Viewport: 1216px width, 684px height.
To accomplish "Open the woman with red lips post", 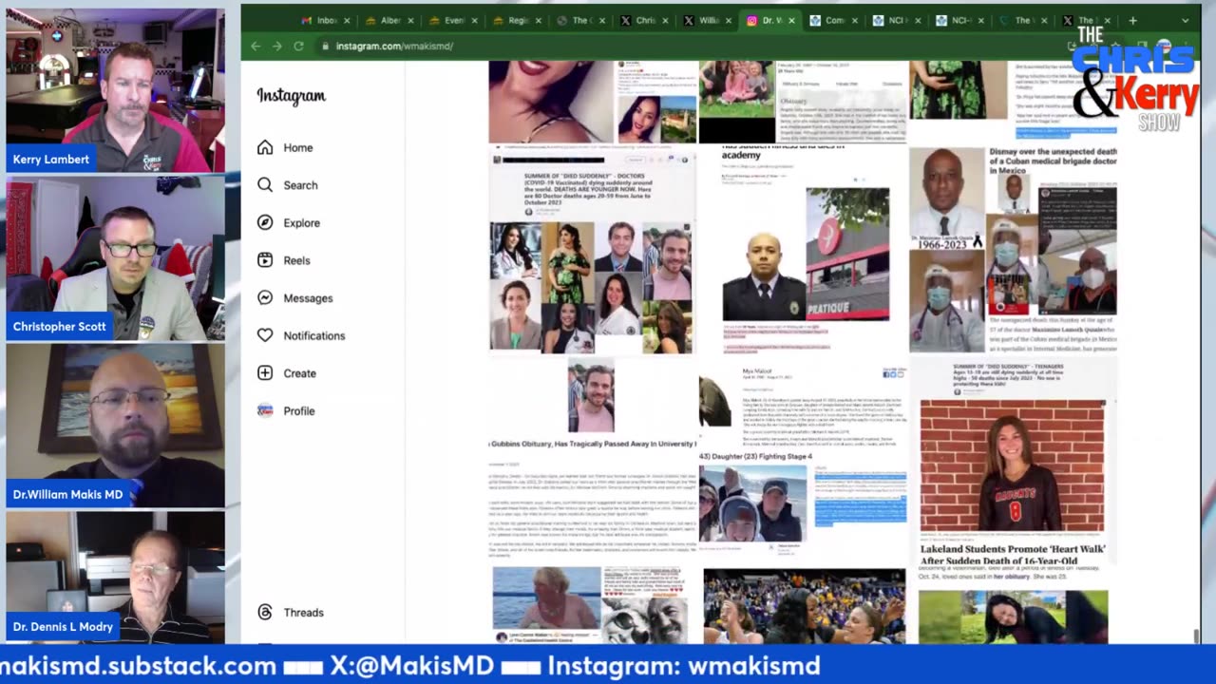I will tap(592, 102).
